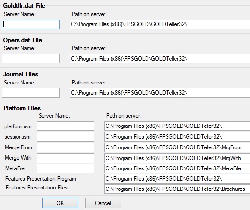
Task: Dismiss the dialog with Cancel
Action: click(x=103, y=203)
